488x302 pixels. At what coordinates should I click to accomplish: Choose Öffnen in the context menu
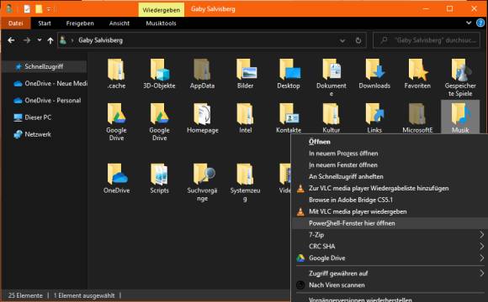390,142
